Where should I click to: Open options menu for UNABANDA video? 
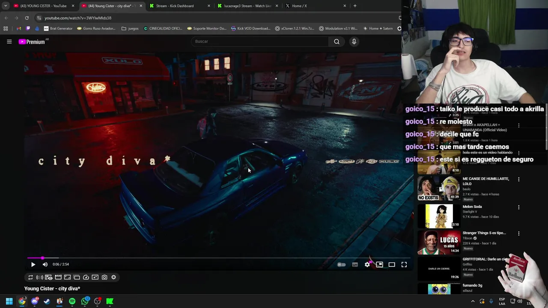click(518, 126)
